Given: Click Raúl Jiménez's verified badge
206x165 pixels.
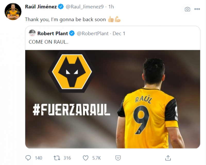Looking at the screenshot, I should 61,7.
